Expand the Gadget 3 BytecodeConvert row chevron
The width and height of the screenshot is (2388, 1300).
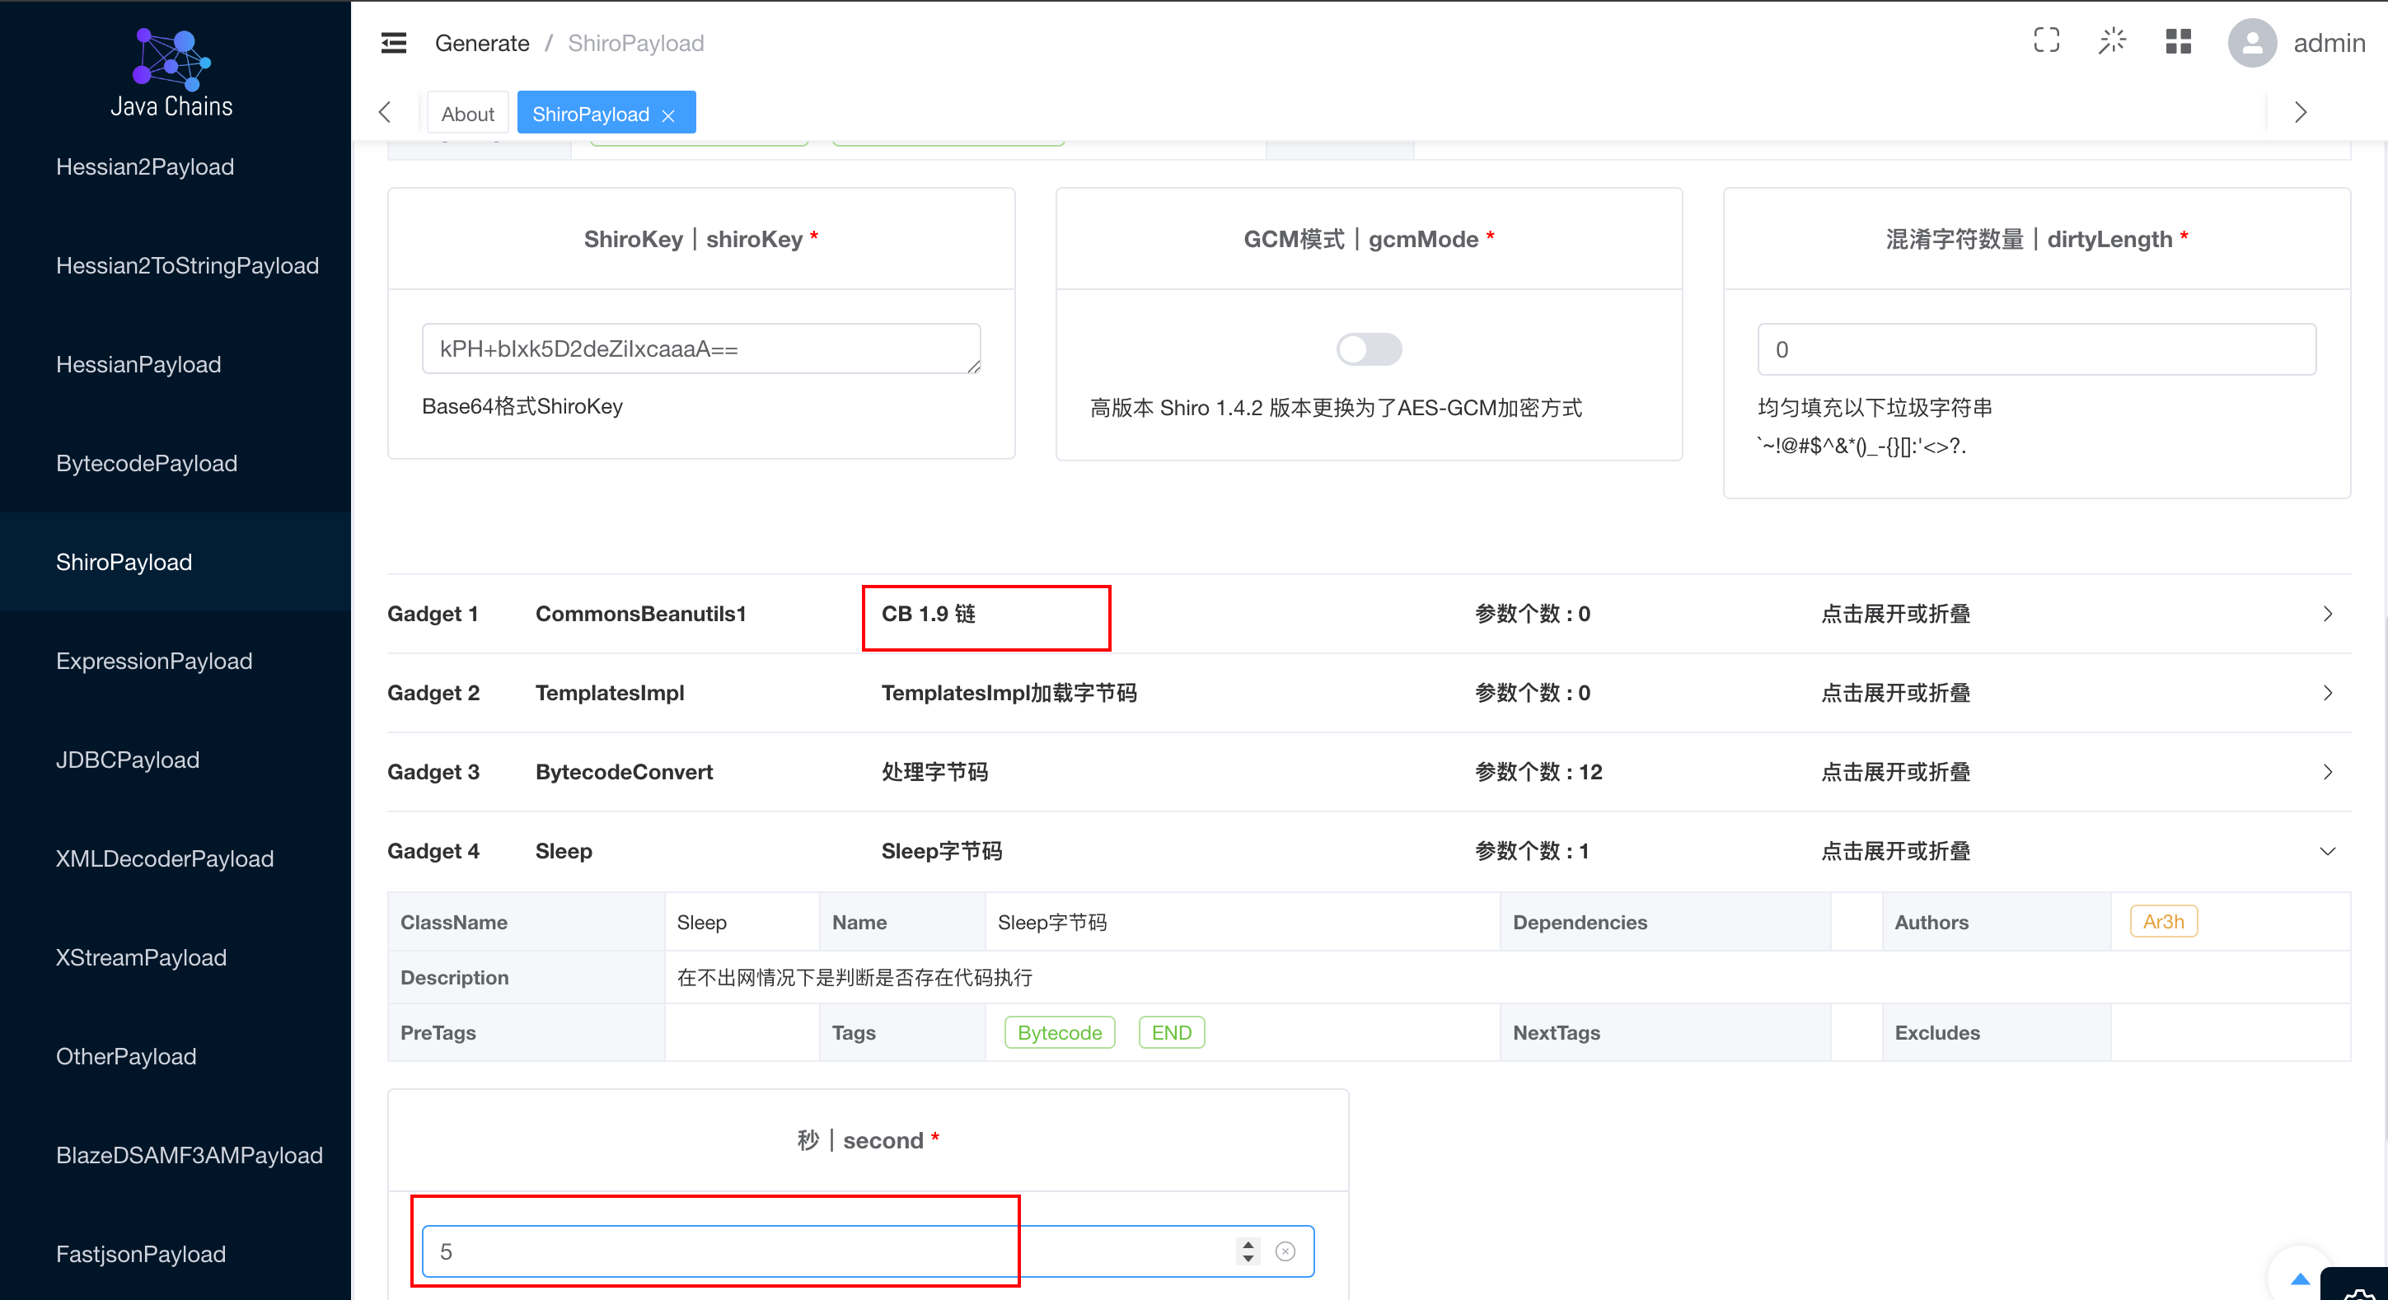pos(2328,772)
